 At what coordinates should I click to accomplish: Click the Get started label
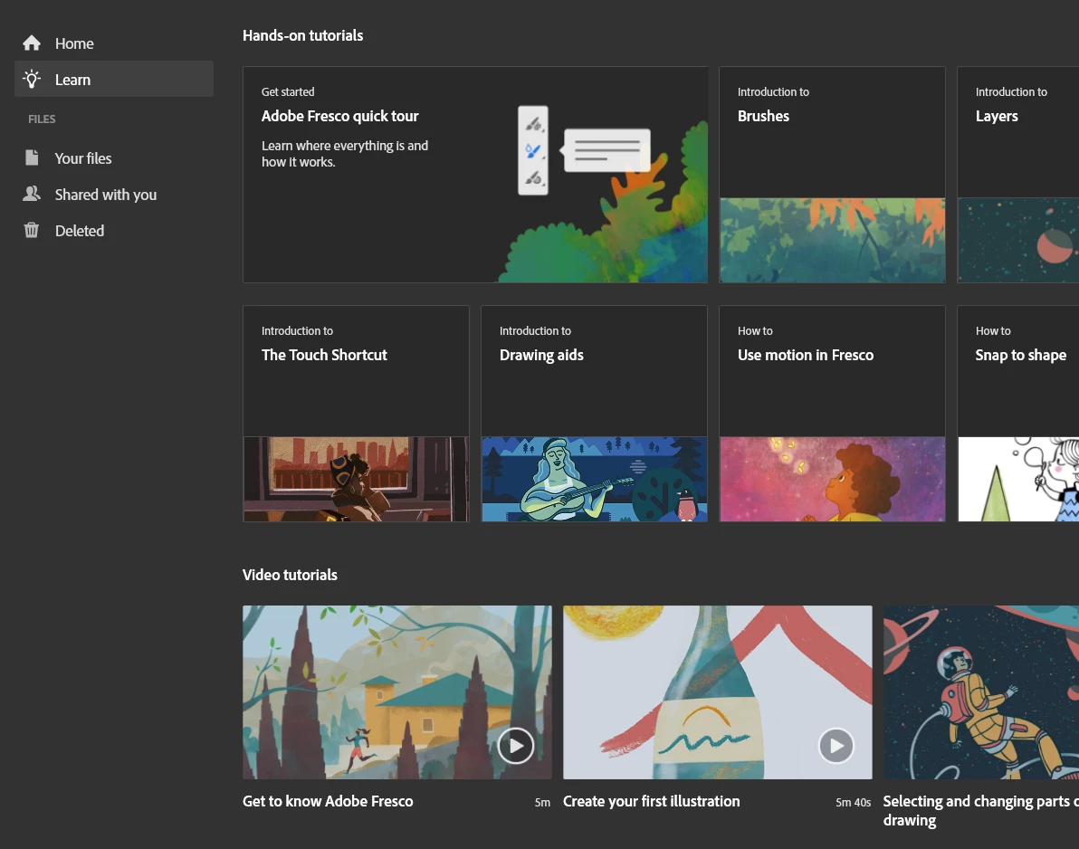[x=288, y=92]
